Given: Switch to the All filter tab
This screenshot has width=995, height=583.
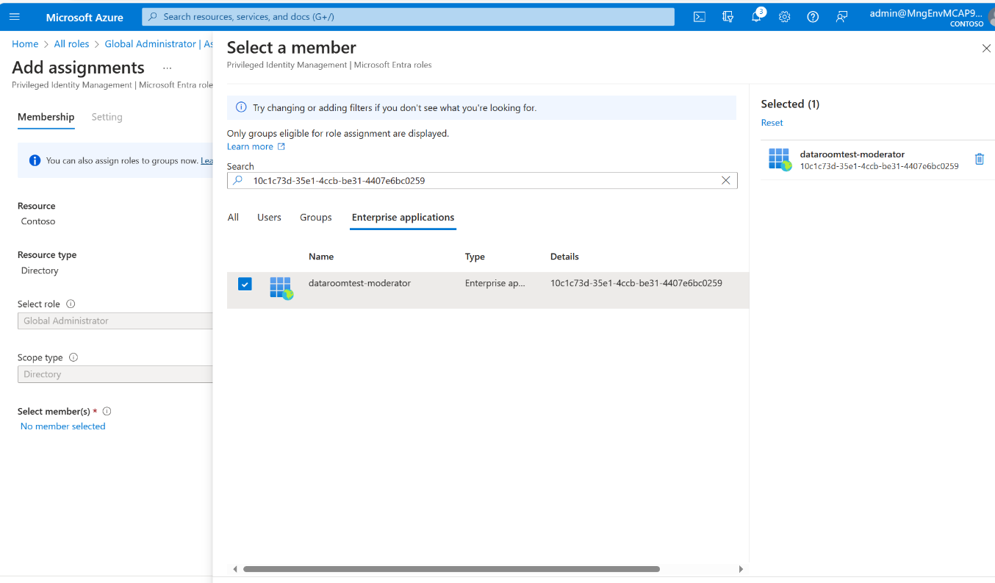Looking at the screenshot, I should click(x=233, y=218).
